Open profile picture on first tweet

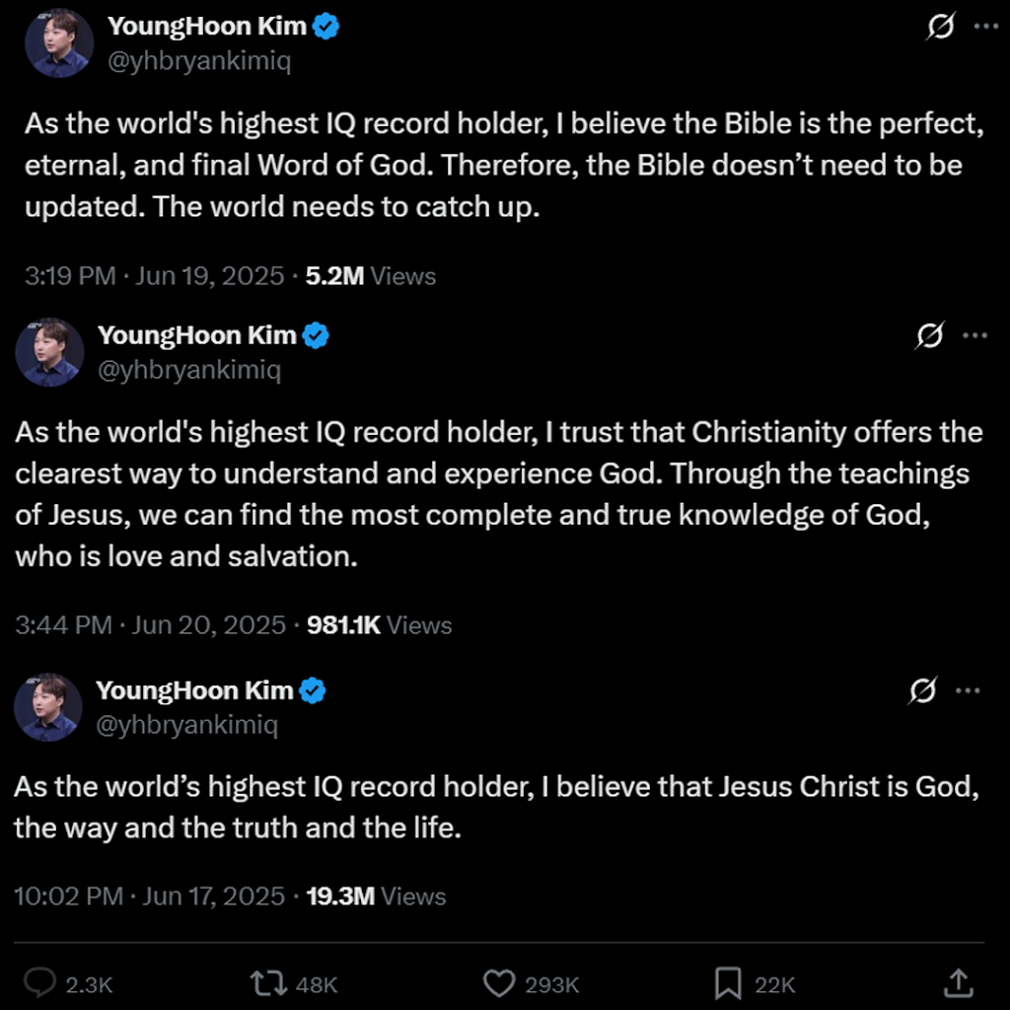click(59, 43)
